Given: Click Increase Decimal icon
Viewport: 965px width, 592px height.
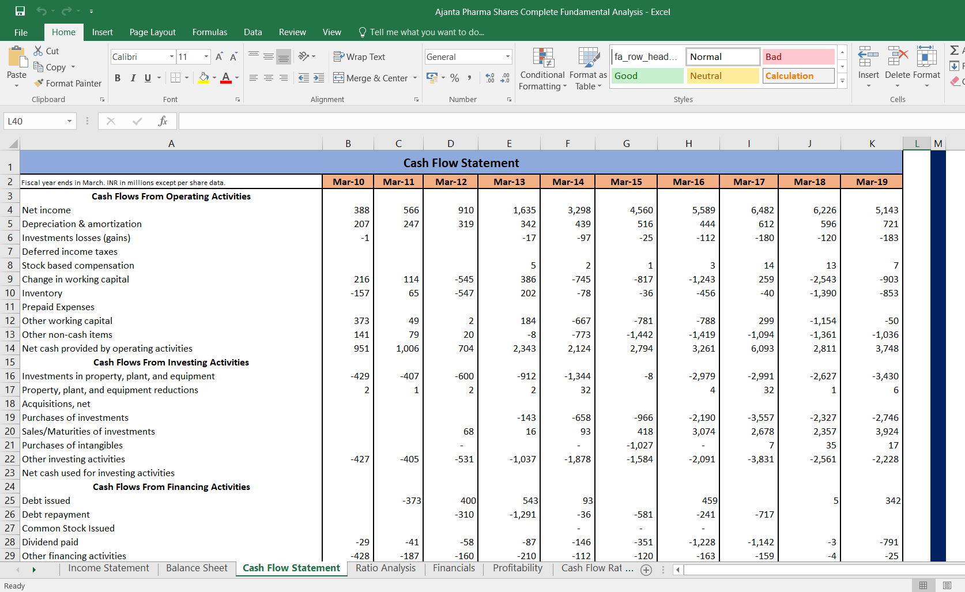Looking at the screenshot, I should click(x=490, y=78).
